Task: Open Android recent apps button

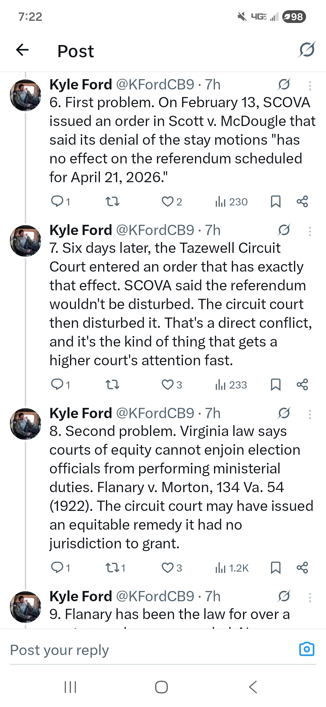Action: (x=70, y=687)
